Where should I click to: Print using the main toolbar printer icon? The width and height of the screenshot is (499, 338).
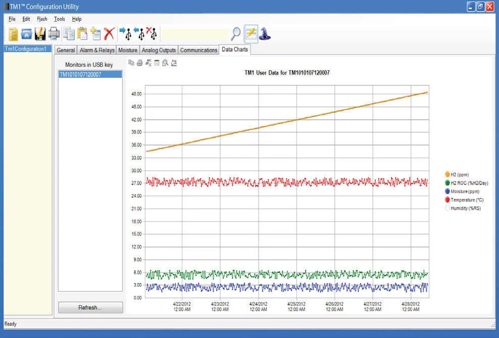(x=54, y=34)
